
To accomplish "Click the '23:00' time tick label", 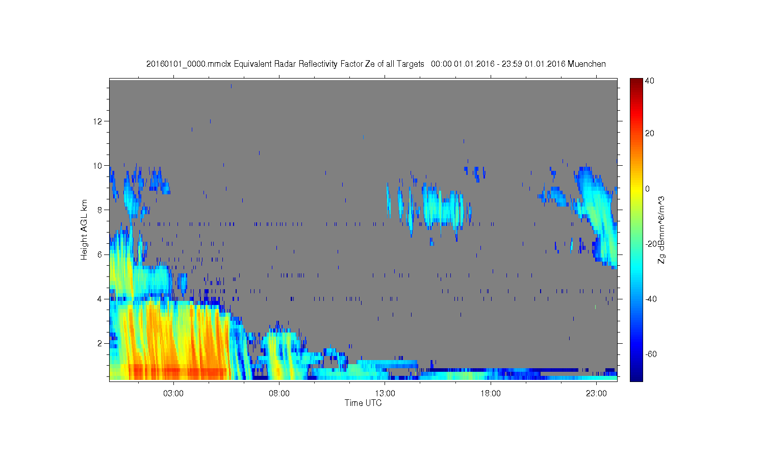I will click(x=596, y=394).
